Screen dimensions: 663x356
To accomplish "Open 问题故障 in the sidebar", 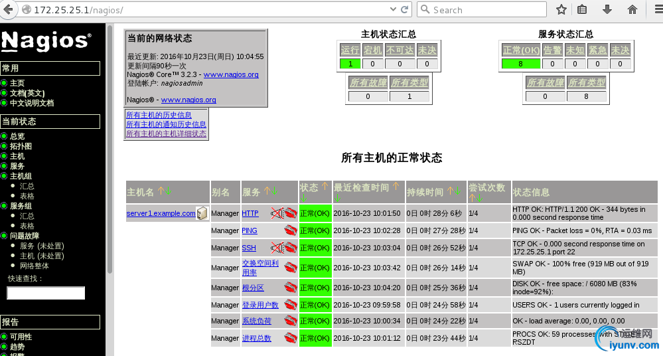I will click(24, 236).
